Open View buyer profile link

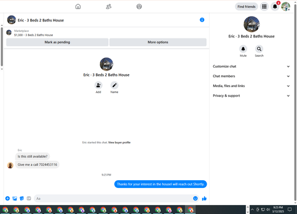(x=119, y=142)
